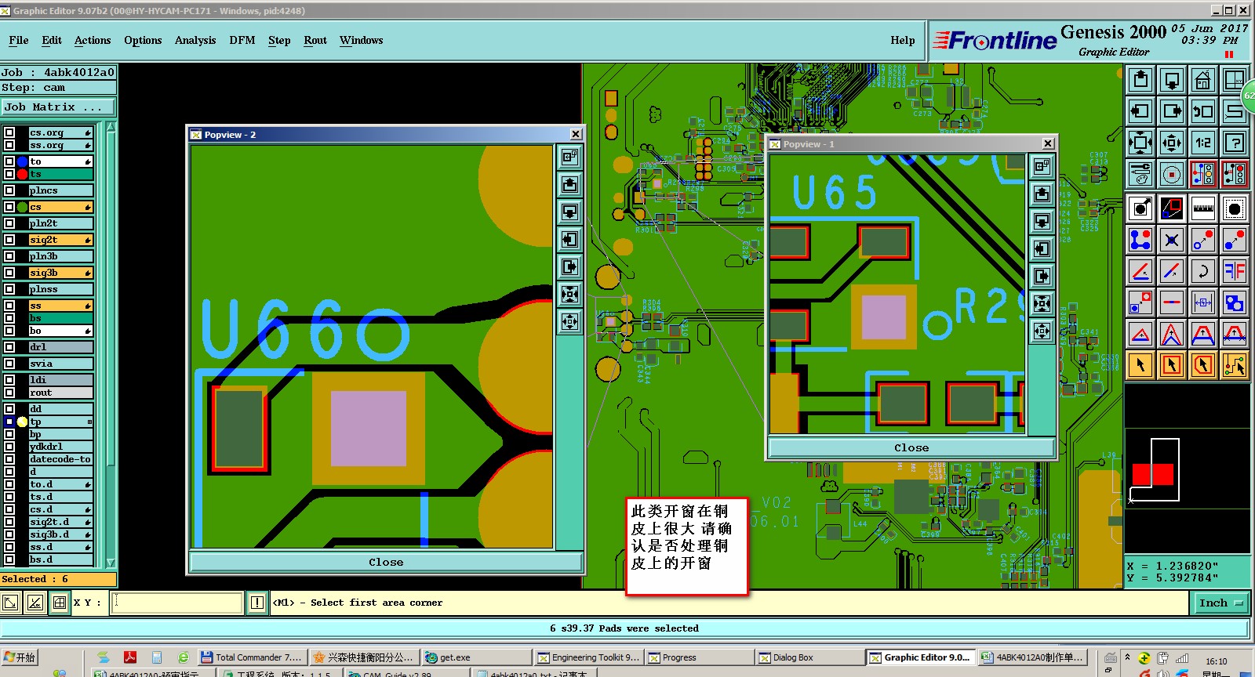Click the grid snap icon left of X Y
Viewport: 1255px width, 677px height.
[60, 603]
